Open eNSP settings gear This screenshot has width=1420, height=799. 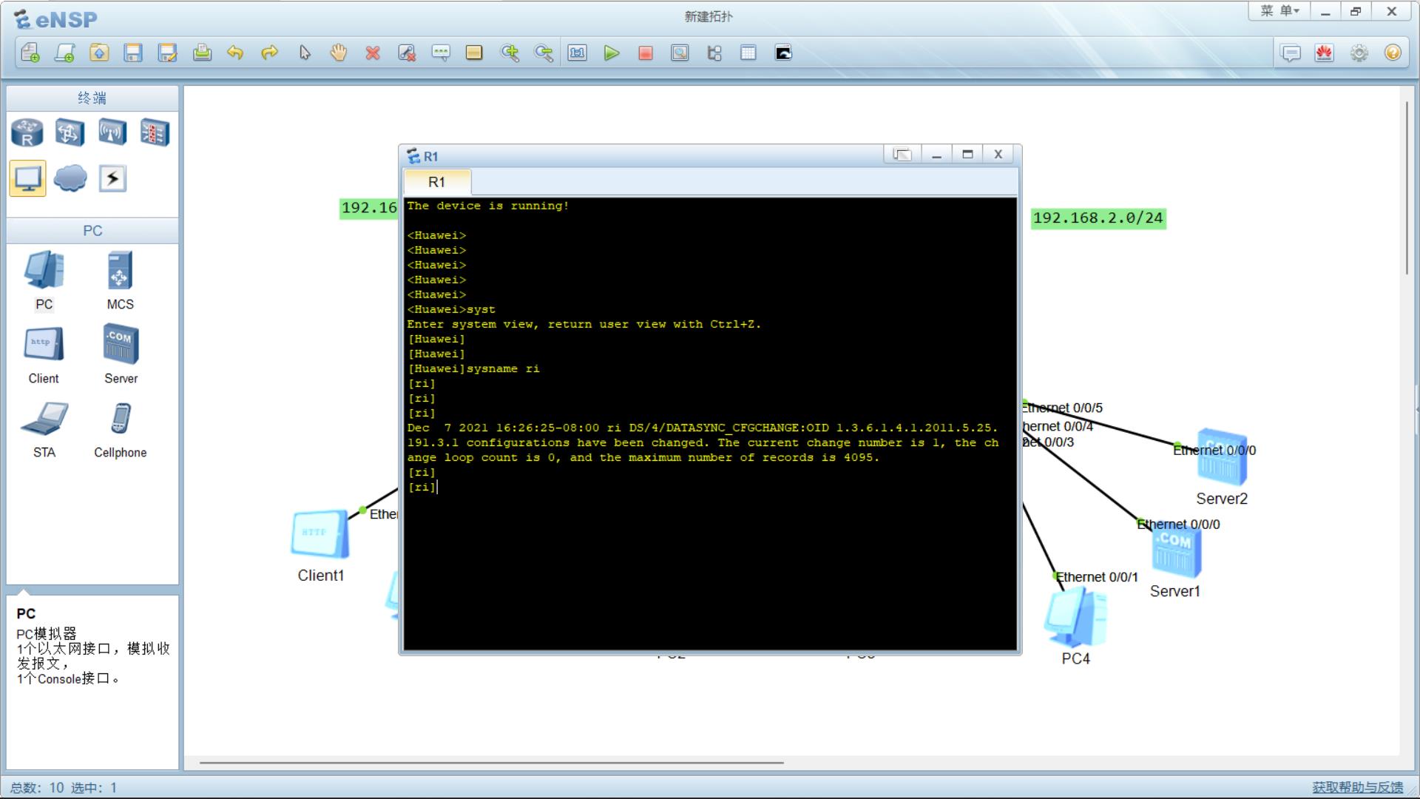1359,53
